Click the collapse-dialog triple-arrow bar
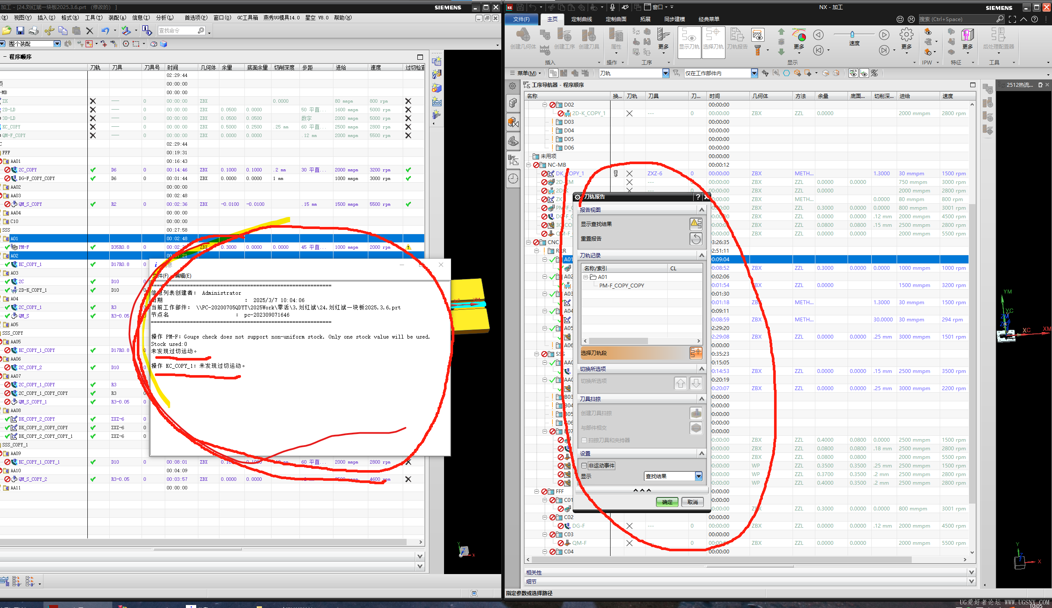 point(642,490)
